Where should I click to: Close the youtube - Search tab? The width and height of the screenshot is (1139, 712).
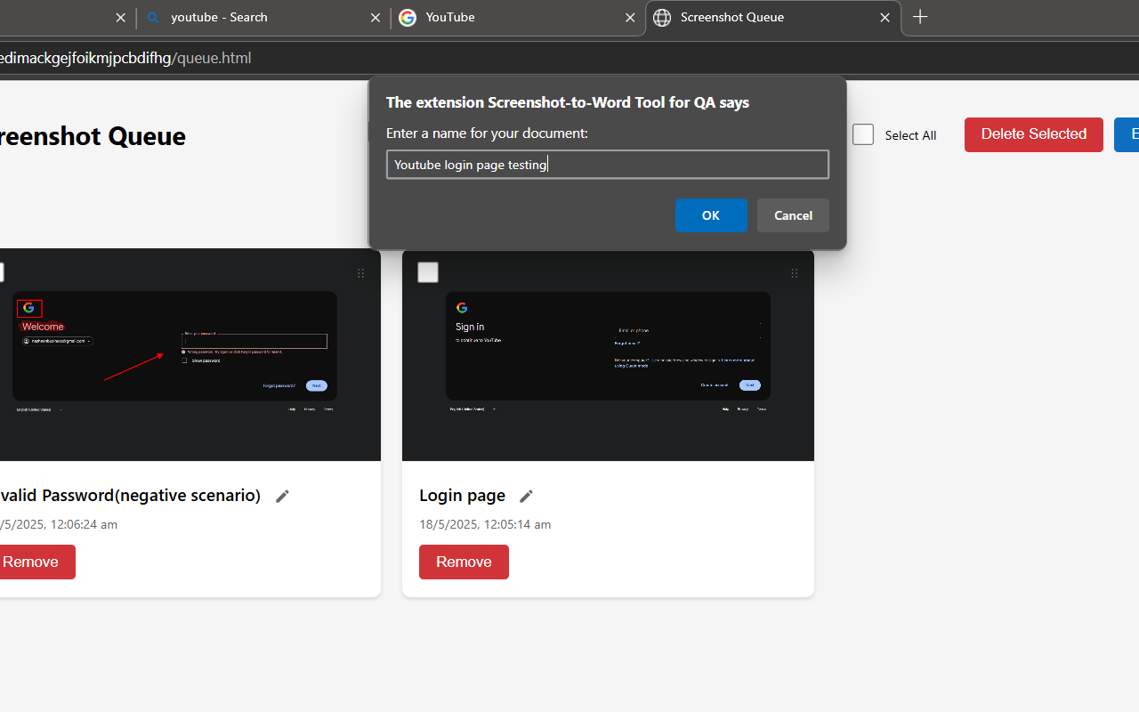pyautogui.click(x=376, y=18)
